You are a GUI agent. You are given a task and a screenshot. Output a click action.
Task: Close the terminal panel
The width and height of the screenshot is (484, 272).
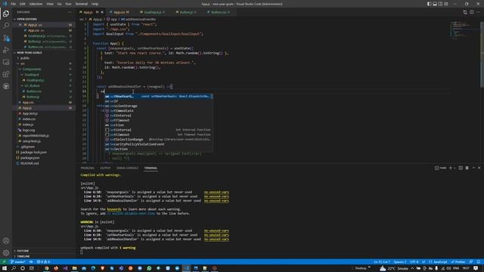[479, 168]
